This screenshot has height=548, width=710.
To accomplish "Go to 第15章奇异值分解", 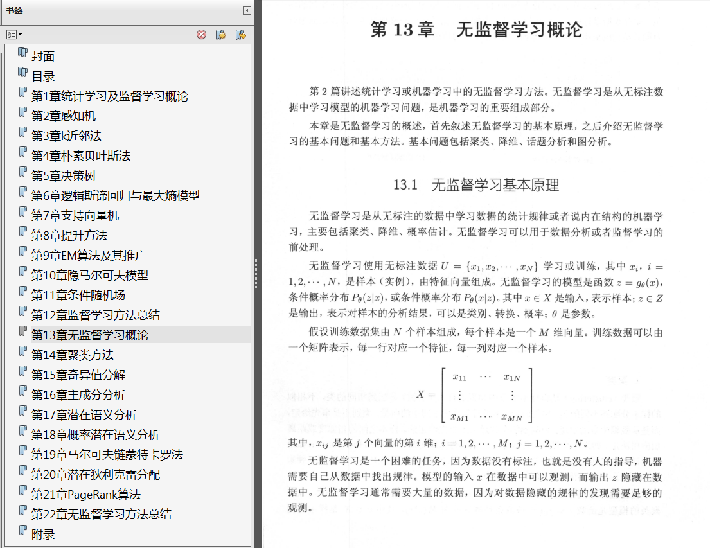I will (x=78, y=375).
